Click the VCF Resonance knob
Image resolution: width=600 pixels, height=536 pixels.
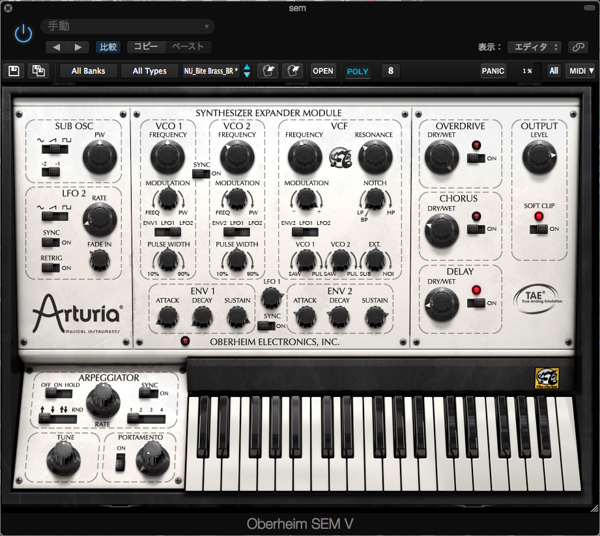[x=375, y=157]
